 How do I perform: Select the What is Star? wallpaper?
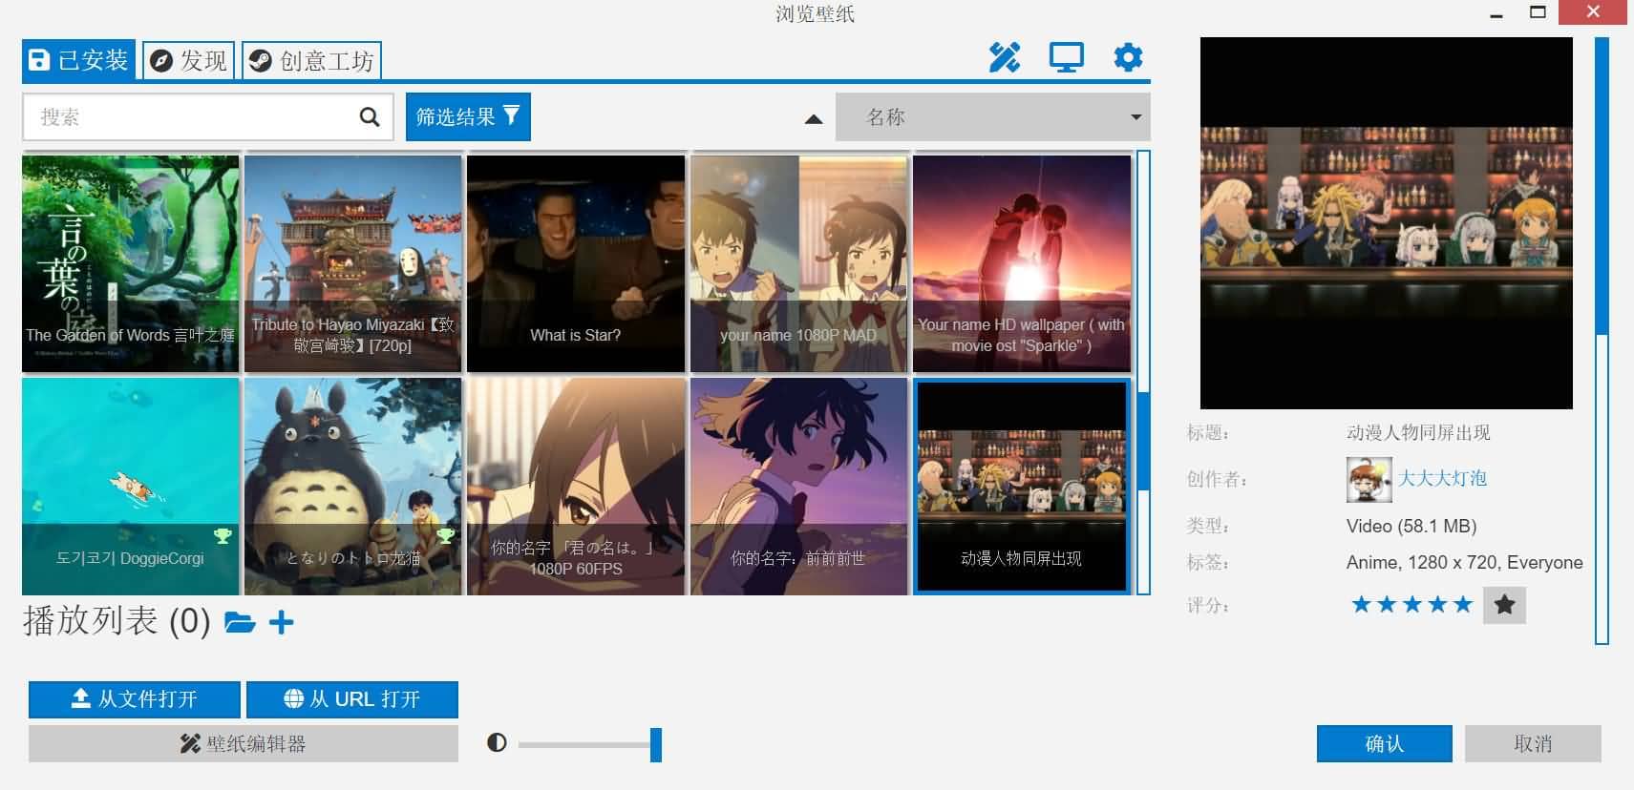click(x=576, y=263)
